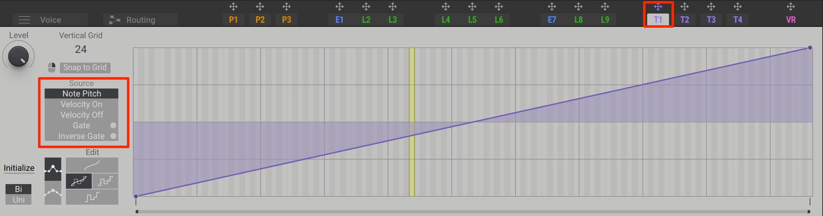Click the yellow highlighted note column

coord(412,122)
